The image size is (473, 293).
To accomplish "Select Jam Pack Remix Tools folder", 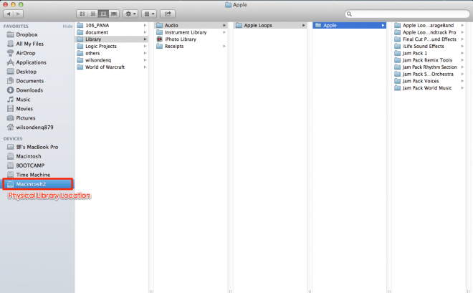I will (x=427, y=60).
